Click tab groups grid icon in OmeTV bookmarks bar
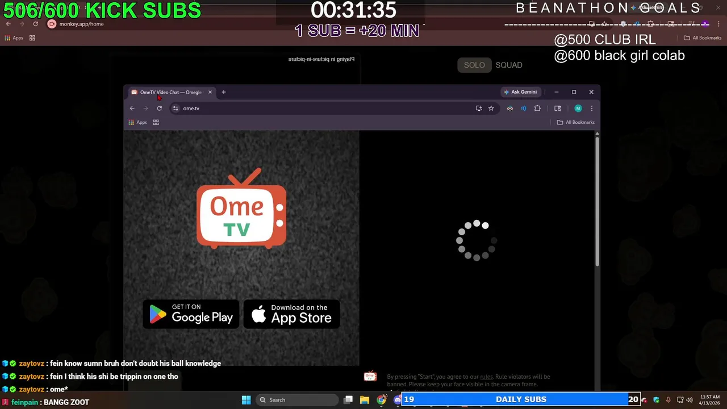 tap(156, 122)
